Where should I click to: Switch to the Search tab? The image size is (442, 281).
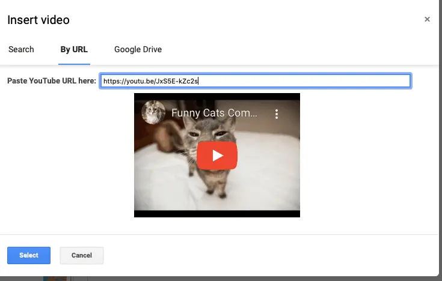[x=21, y=50]
